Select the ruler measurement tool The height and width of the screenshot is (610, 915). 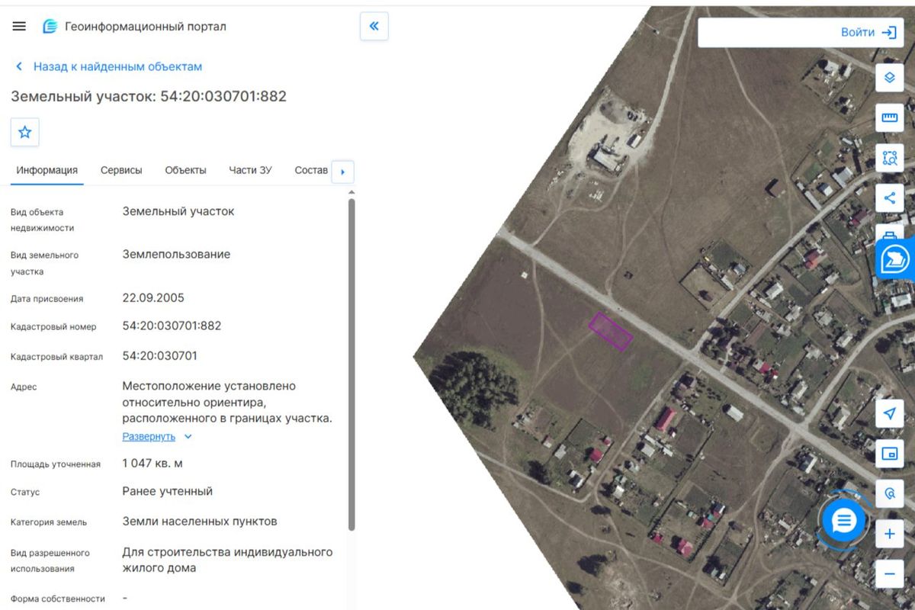(x=889, y=117)
